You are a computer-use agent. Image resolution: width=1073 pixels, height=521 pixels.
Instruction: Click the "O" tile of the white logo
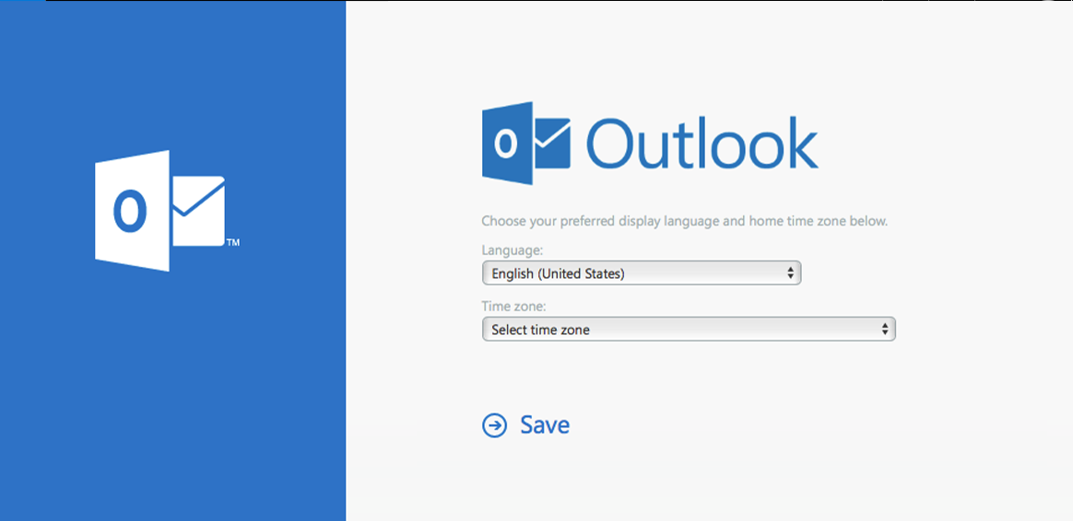pos(131,212)
